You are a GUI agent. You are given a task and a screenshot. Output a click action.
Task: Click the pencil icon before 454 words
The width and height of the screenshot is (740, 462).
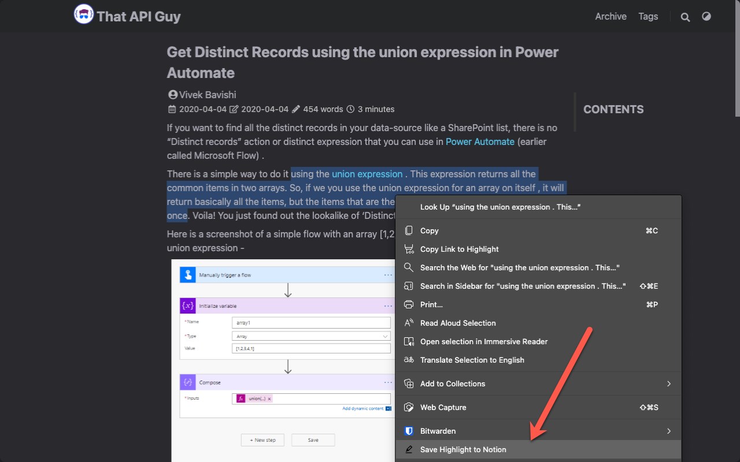296,109
